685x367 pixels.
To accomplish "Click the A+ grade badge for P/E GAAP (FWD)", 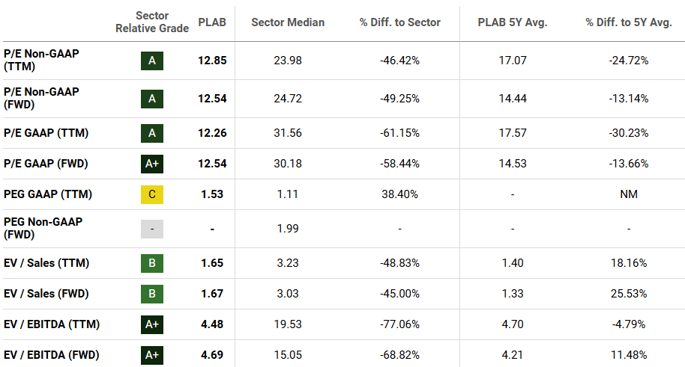I will click(x=151, y=164).
